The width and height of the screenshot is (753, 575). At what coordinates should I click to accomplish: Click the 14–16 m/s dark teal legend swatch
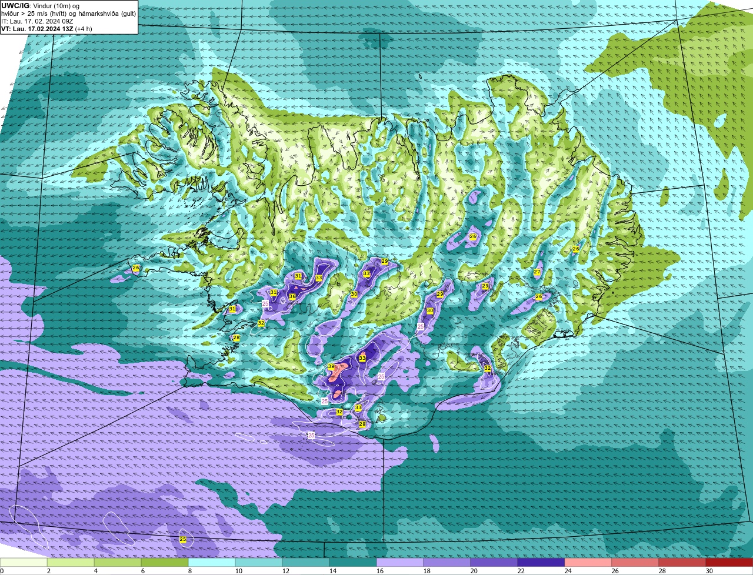[353, 562]
